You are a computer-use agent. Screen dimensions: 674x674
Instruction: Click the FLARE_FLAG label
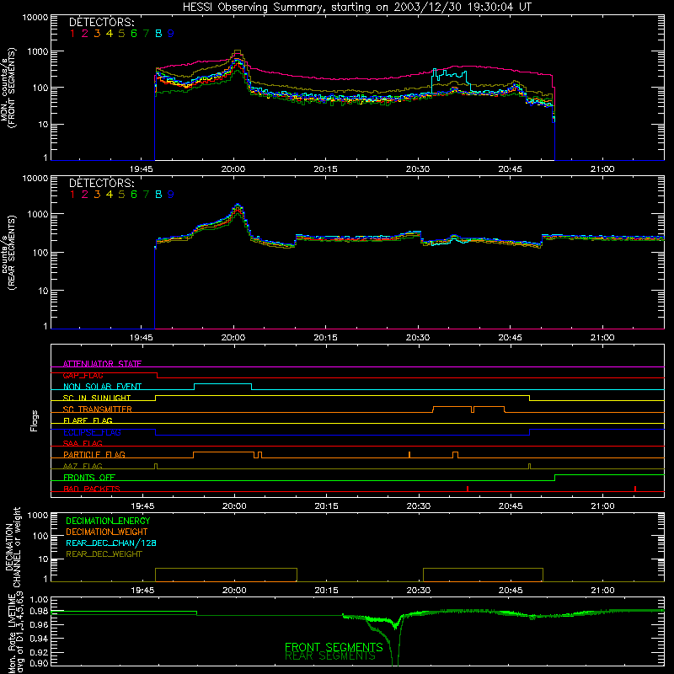click(88, 420)
